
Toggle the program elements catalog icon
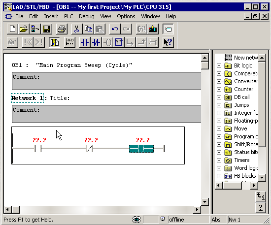point(168,29)
